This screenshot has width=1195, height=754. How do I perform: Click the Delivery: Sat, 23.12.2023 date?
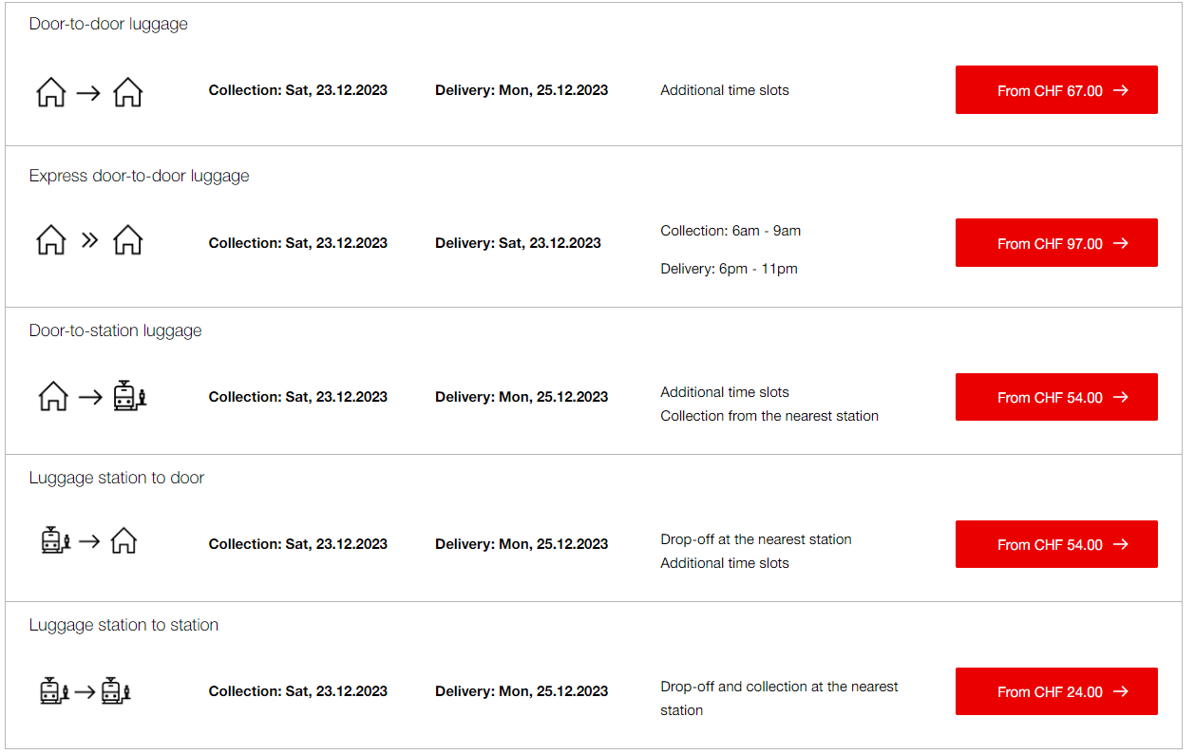518,243
